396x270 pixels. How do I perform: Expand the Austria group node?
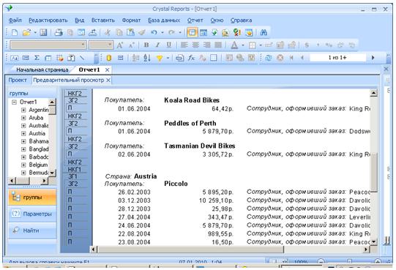[x=23, y=134]
